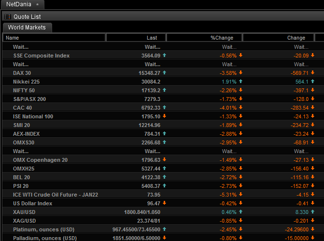
Task: Select PSI 20 in the list
Action: [21, 186]
